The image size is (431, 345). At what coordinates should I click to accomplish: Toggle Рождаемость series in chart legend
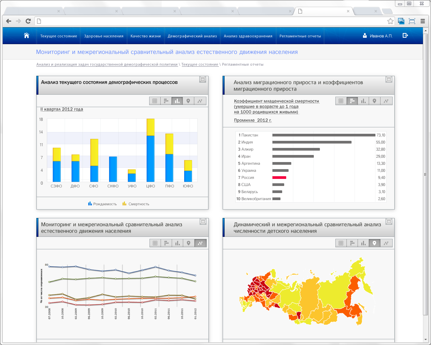point(102,204)
